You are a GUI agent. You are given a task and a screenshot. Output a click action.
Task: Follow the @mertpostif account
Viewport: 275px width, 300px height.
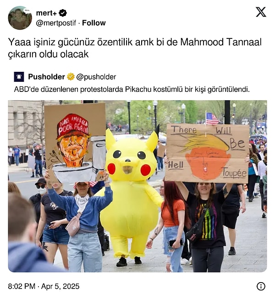[x=94, y=23]
